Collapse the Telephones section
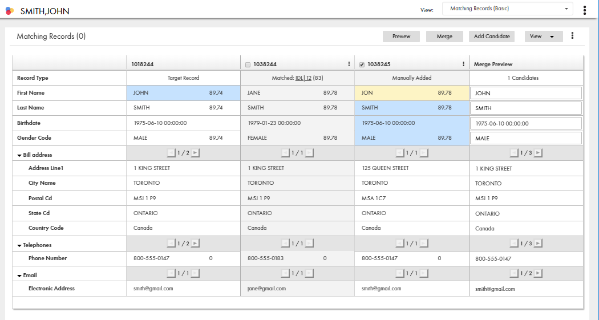Image resolution: width=599 pixels, height=320 pixels. tap(19, 245)
